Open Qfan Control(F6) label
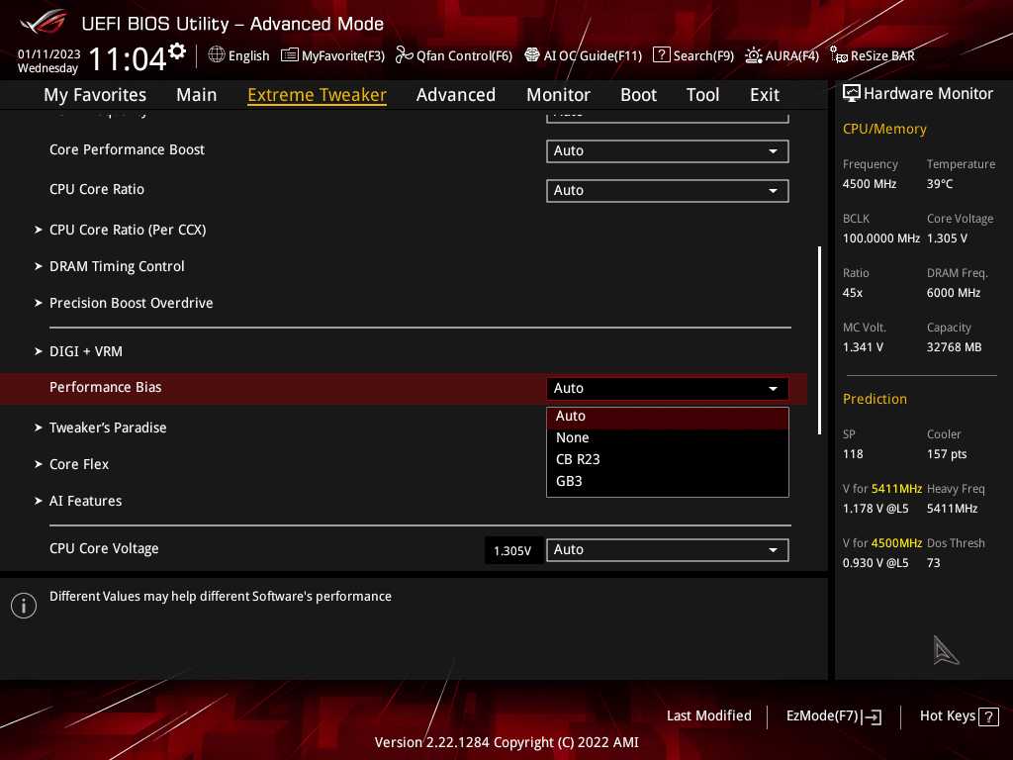Screen dimensions: 1013x760 (464, 55)
